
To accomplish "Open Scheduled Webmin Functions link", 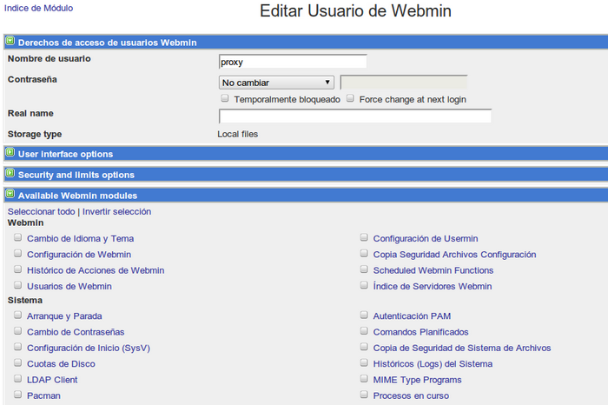I will pos(433,270).
